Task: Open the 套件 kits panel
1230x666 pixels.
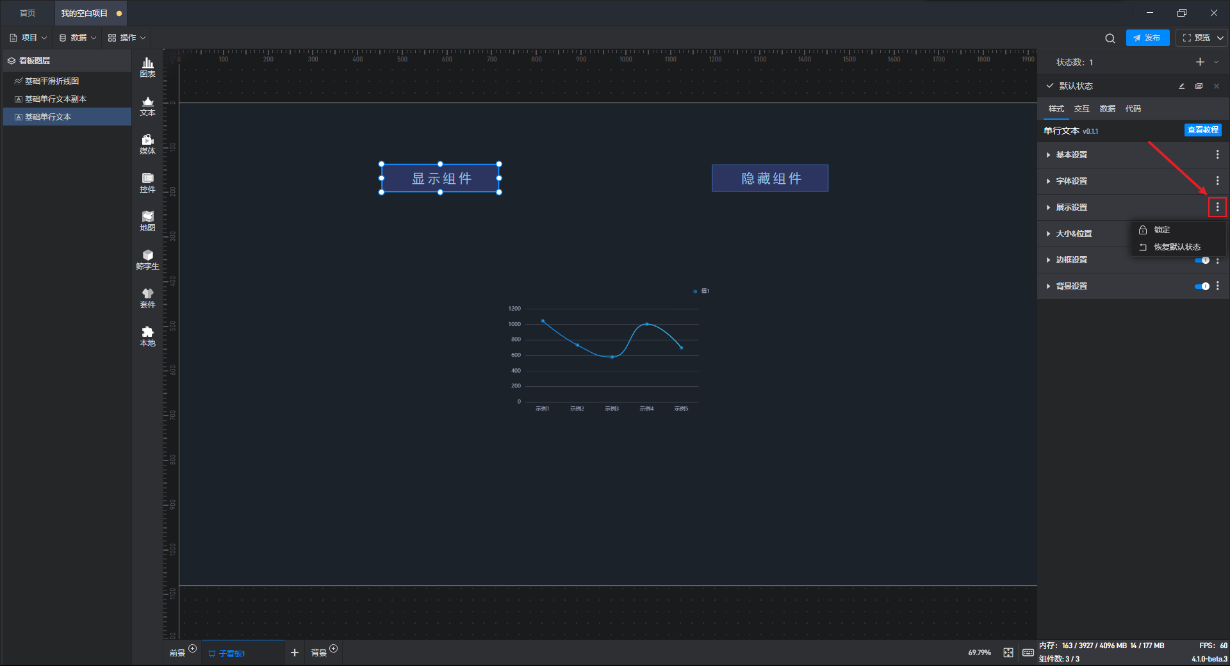Action: (x=147, y=298)
